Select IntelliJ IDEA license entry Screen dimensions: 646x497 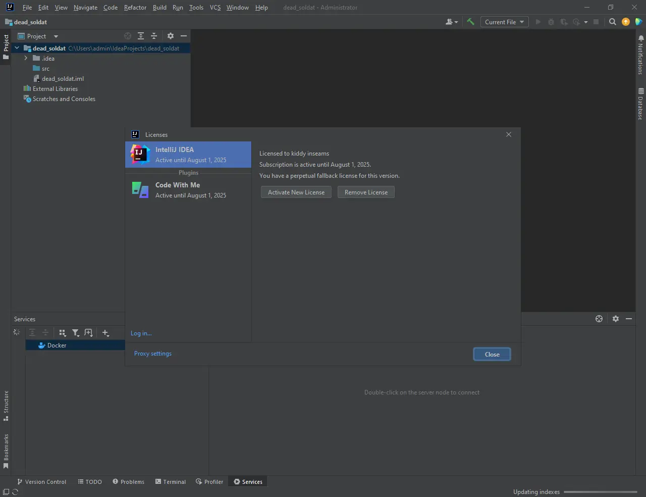[188, 155]
